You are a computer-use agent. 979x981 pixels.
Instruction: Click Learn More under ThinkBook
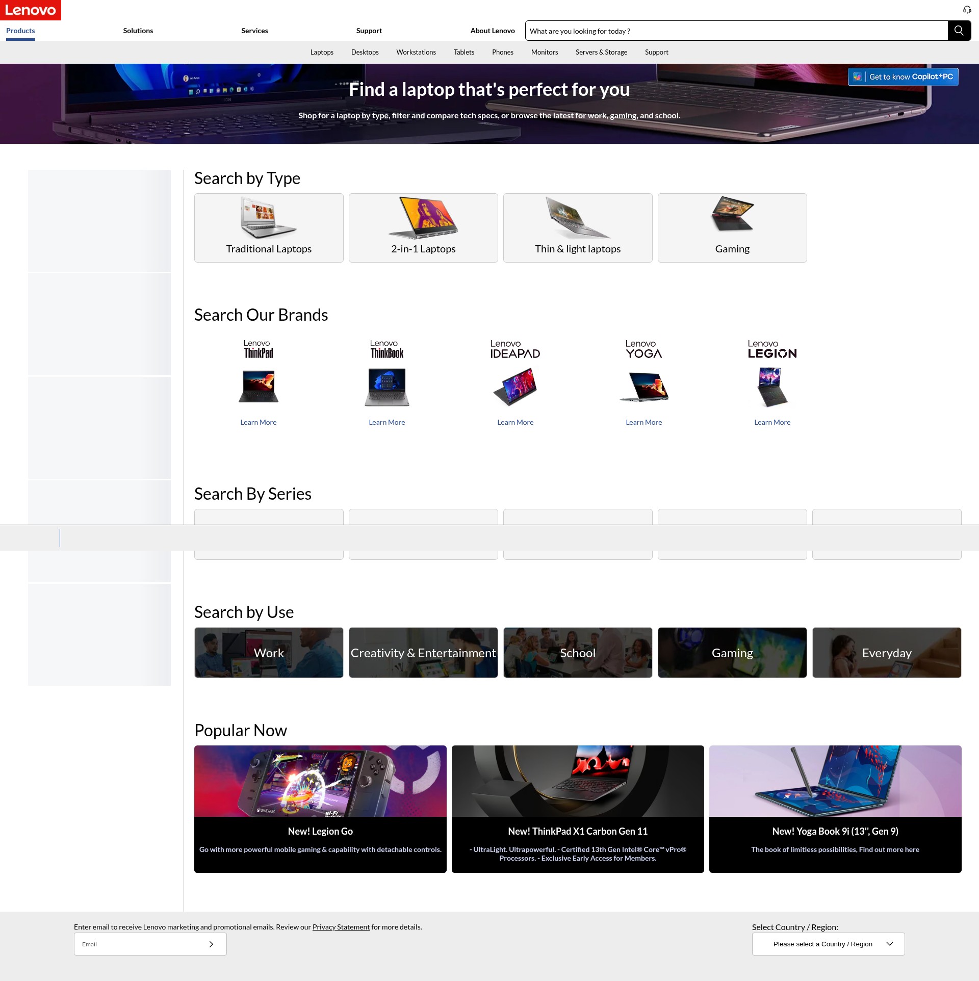click(x=387, y=422)
